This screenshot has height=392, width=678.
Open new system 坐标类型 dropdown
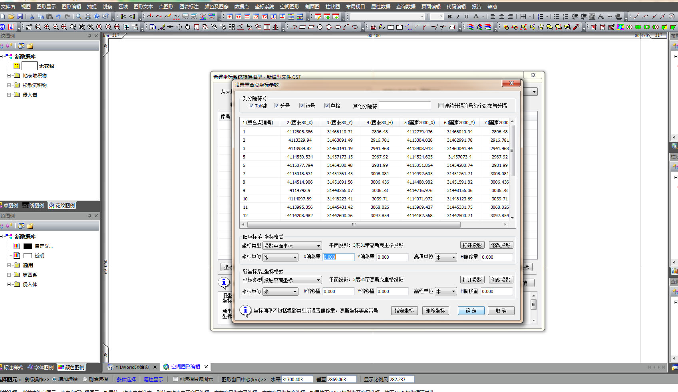pyautogui.click(x=292, y=280)
